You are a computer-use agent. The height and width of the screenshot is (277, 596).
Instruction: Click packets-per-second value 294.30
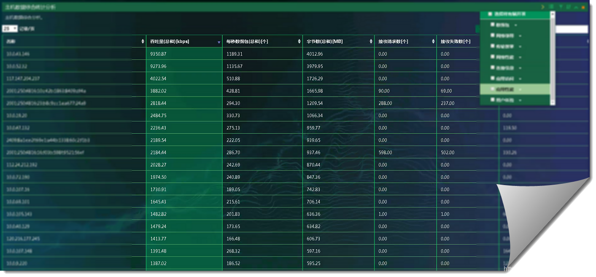tap(233, 103)
